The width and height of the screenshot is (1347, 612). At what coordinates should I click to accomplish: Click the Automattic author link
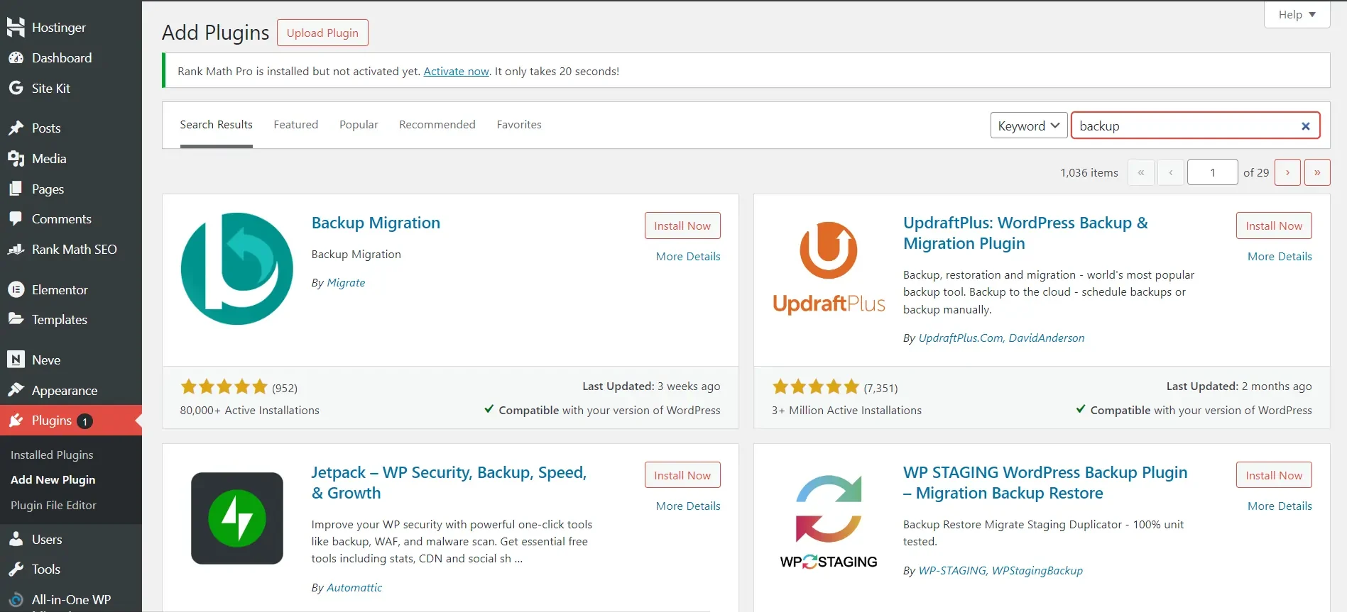pyautogui.click(x=354, y=588)
